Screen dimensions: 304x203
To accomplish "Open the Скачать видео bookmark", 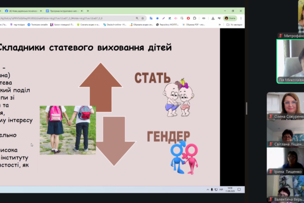I will 88,25.
